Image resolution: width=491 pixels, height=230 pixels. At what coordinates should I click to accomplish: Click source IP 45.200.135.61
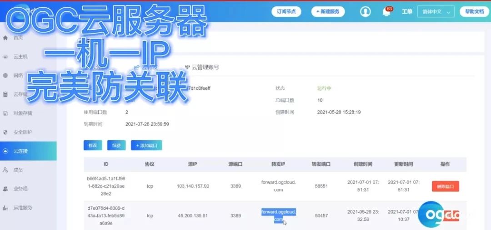tap(193, 216)
